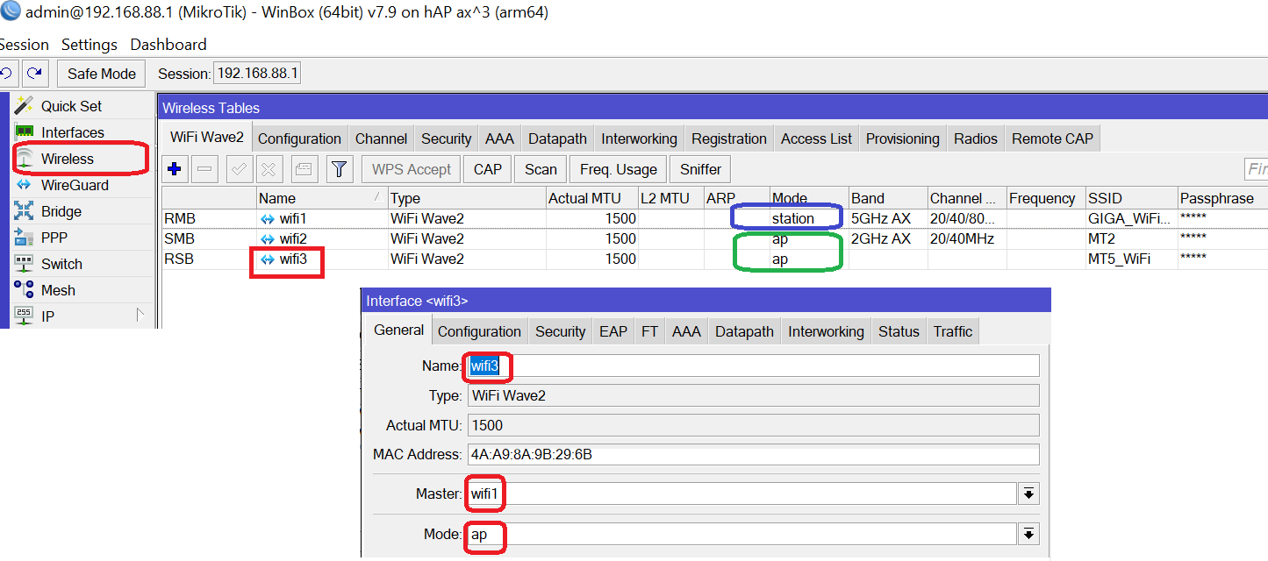Click the "MT2" SSID cell
Image resolution: width=1268 pixels, height=561 pixels.
click(1101, 239)
